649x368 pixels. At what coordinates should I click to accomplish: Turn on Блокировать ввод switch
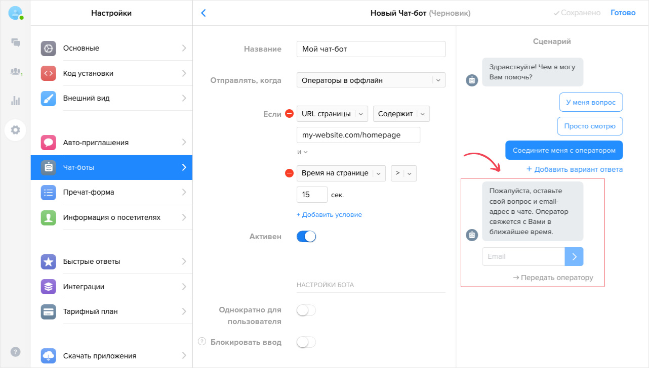pos(306,342)
